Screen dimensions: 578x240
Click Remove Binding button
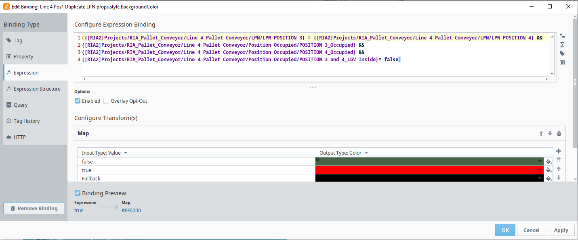point(34,208)
